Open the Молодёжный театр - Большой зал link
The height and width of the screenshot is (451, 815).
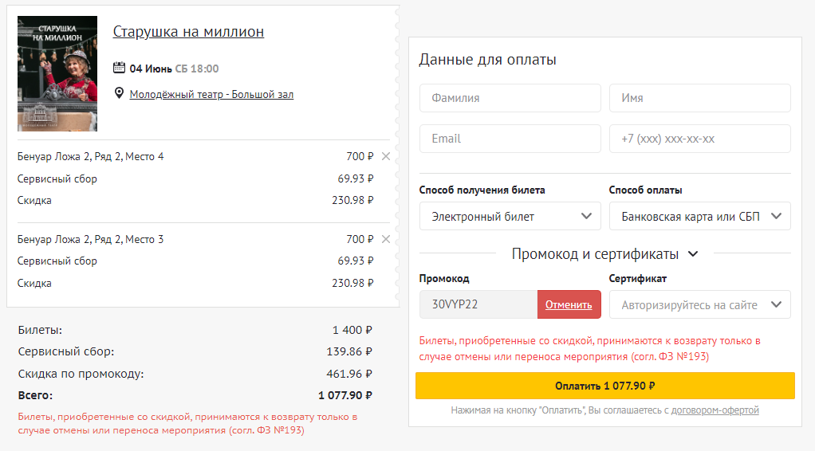tap(211, 94)
